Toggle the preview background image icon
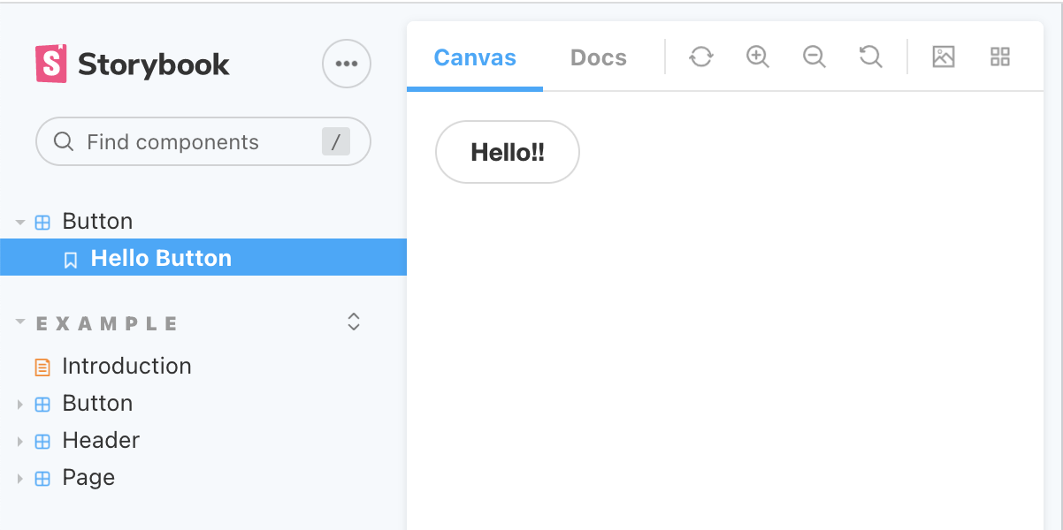 944,57
